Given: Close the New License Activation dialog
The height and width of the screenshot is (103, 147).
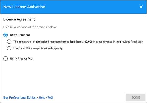Looking at the screenshot, I should click(x=141, y=7).
